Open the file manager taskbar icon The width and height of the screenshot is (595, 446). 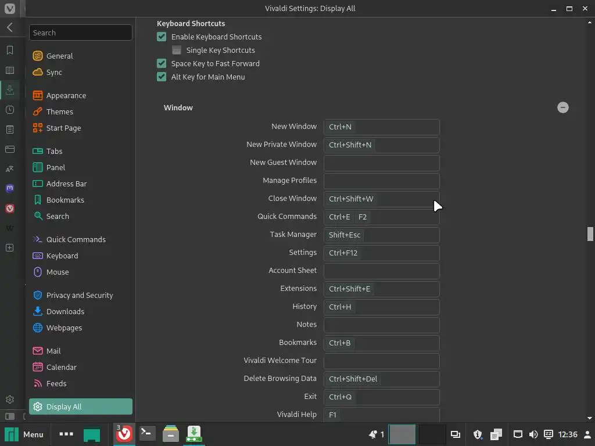pos(170,434)
